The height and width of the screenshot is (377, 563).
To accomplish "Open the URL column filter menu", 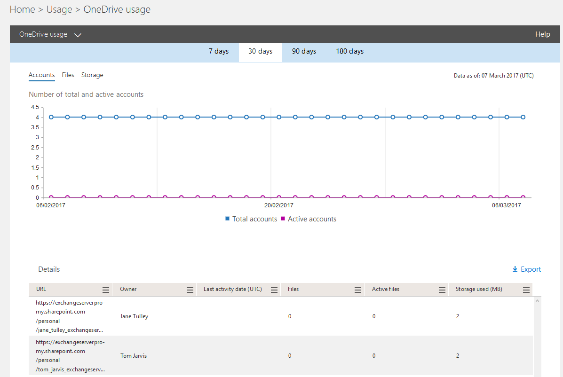I will [106, 290].
